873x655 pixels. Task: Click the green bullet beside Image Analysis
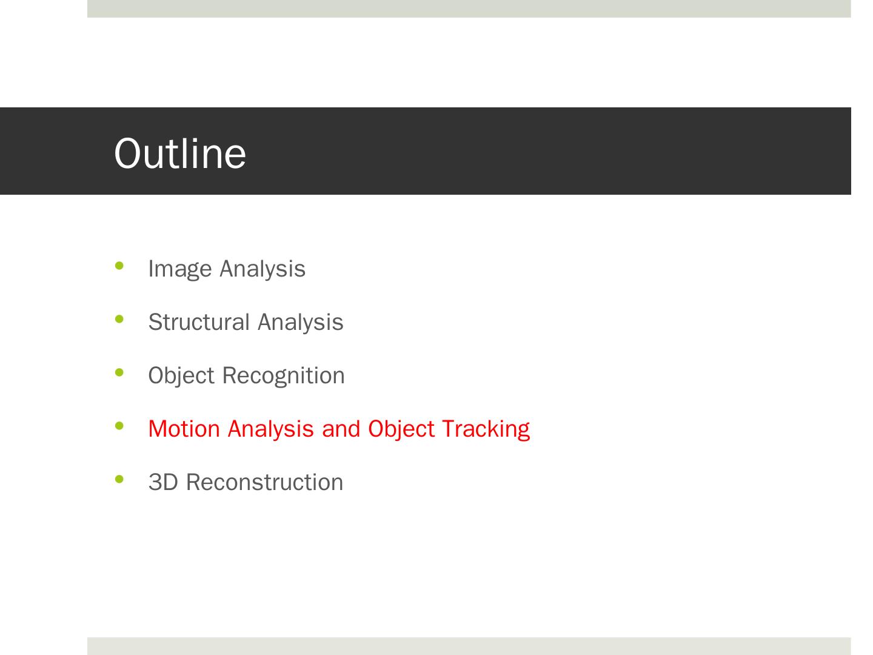point(119,265)
